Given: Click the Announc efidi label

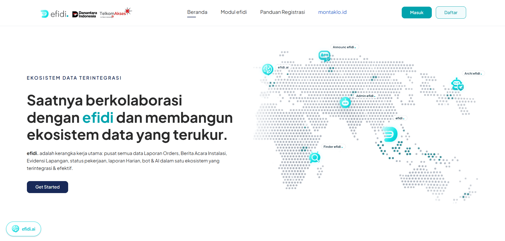Looking at the screenshot, I should pos(344,47).
